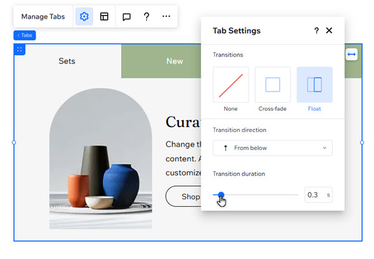
Task: Open help in Tab Settings panel
Action: point(316,31)
